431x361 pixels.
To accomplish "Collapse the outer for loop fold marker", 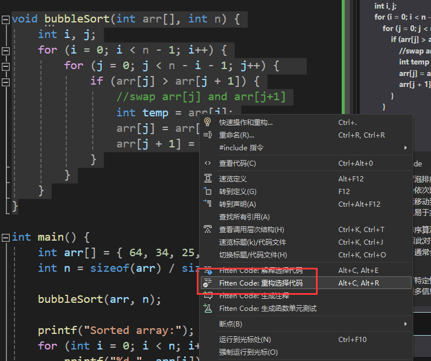I will tap(5, 50).
